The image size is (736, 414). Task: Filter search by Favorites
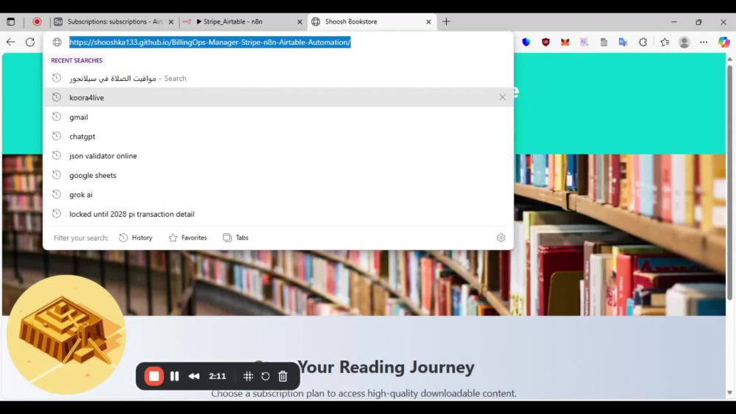pyautogui.click(x=188, y=238)
